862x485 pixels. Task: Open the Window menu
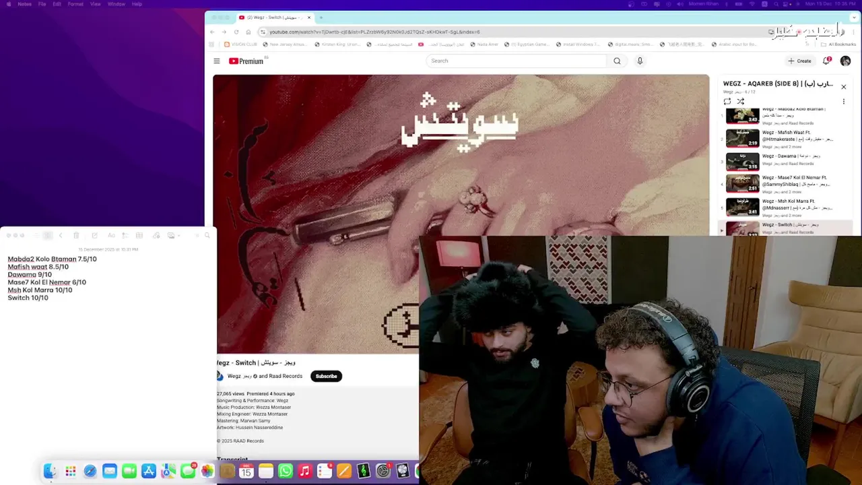click(x=116, y=4)
